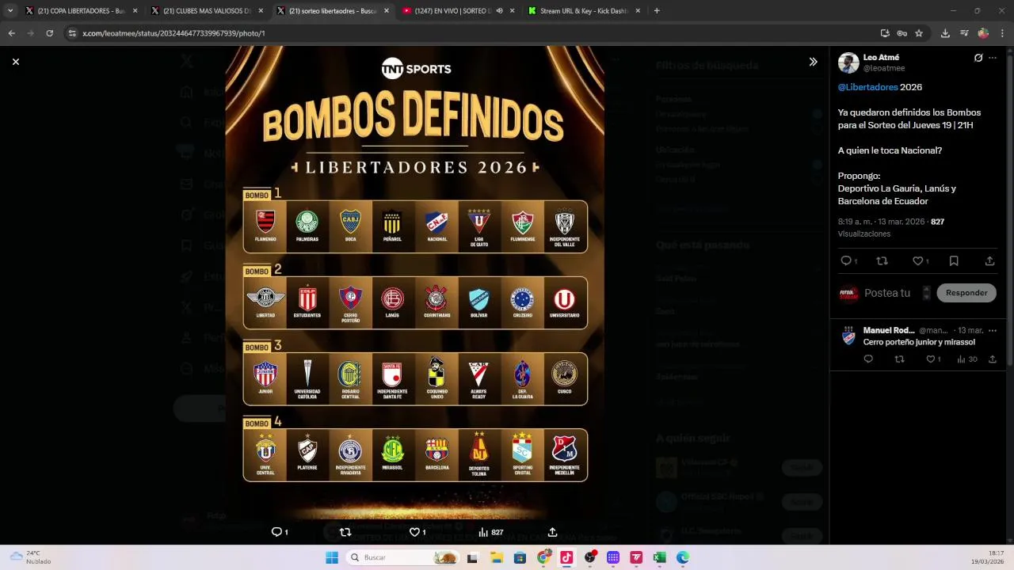Open view stats icon showing 827 under photo
Viewport: 1014px width, 570px height.
(483, 532)
